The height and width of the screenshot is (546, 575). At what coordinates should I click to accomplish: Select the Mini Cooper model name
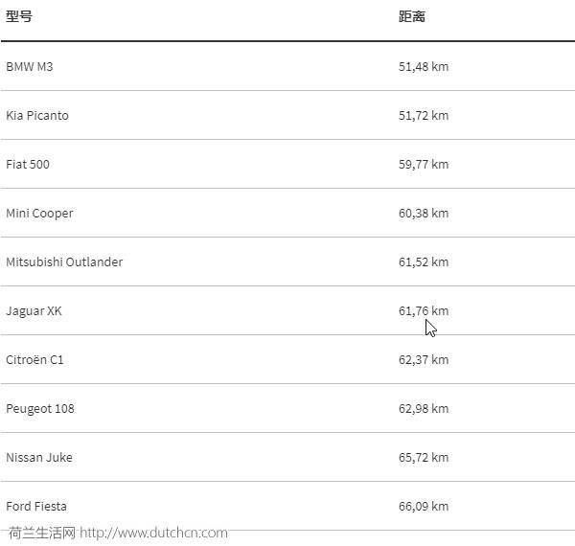click(39, 214)
